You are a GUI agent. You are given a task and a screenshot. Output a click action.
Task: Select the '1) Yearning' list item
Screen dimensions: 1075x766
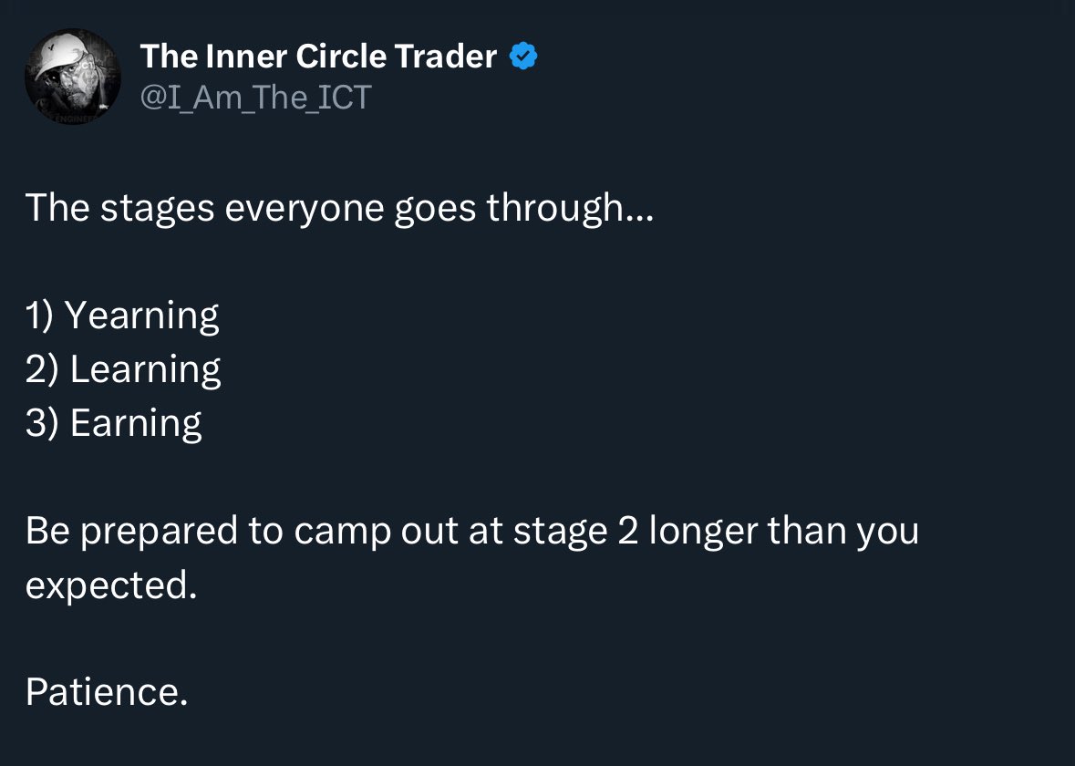point(122,316)
